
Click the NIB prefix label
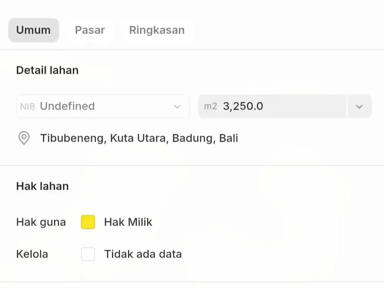coord(28,107)
